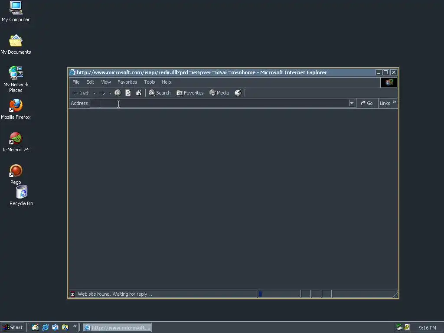Screen dimensions: 444x333
Task: Open the History clock icon
Action: 238,93
